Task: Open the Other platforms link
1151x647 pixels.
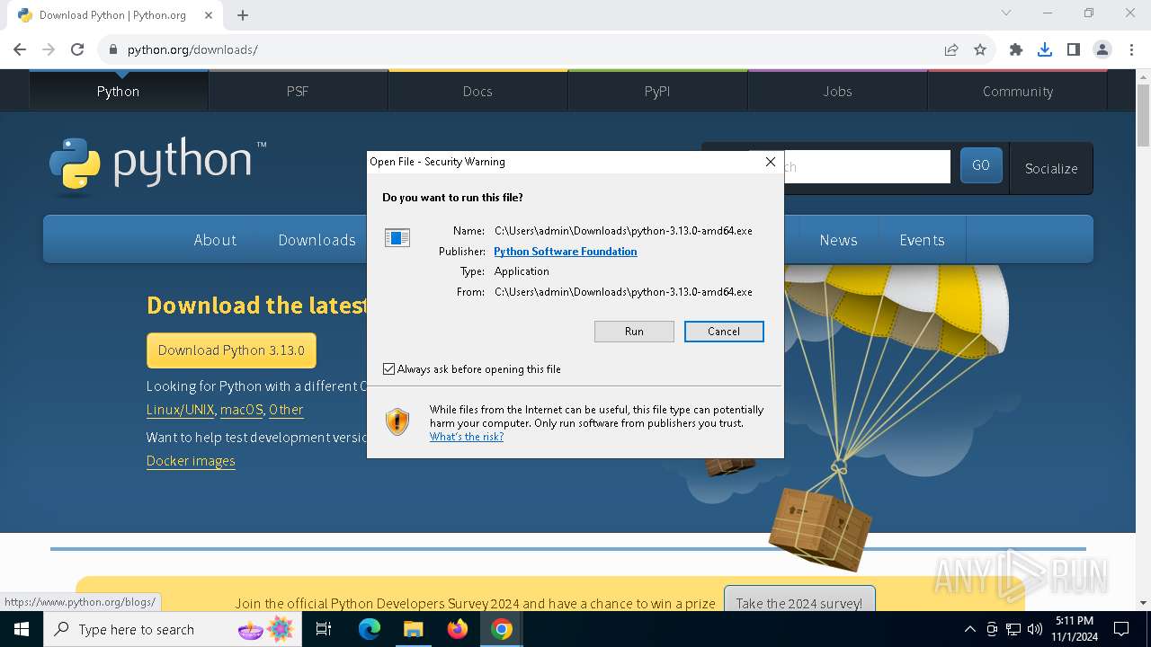Action: 286,410
